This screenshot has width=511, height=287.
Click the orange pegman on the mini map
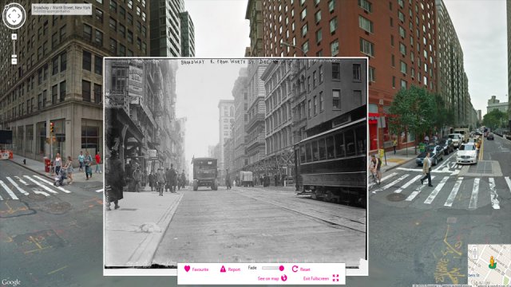pyautogui.click(x=492, y=262)
